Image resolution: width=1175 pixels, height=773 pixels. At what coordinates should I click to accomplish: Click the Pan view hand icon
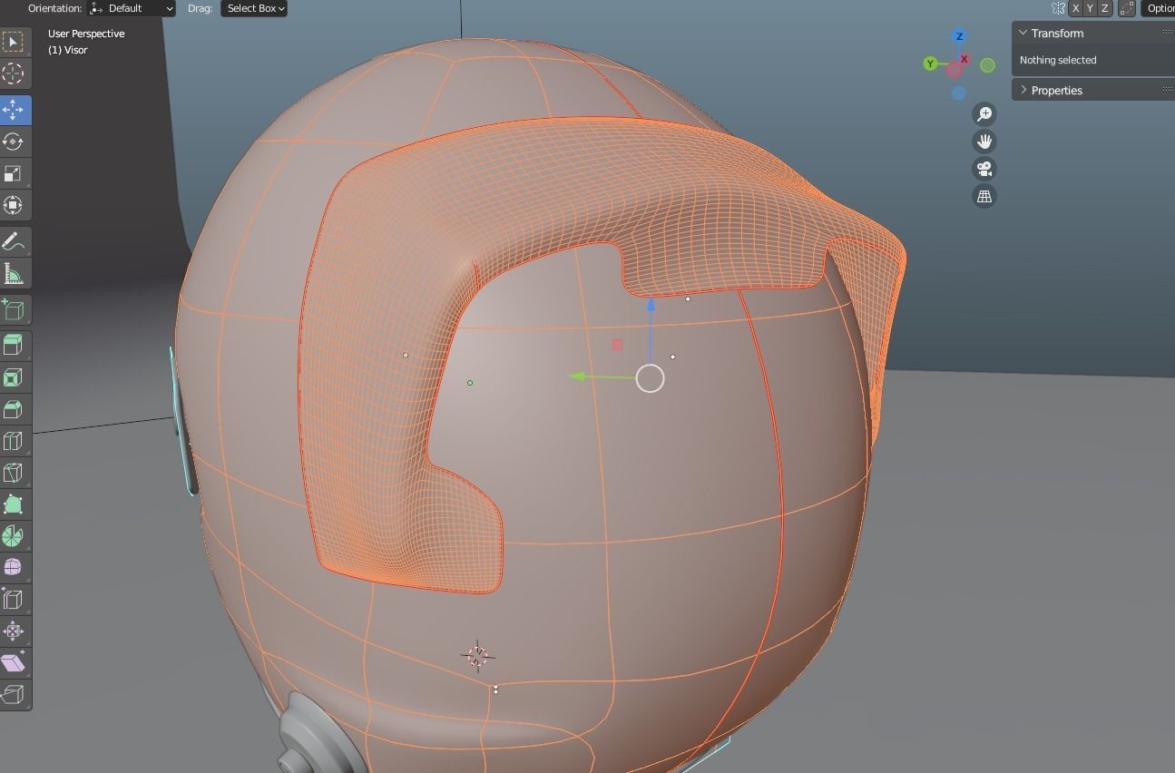pos(984,141)
